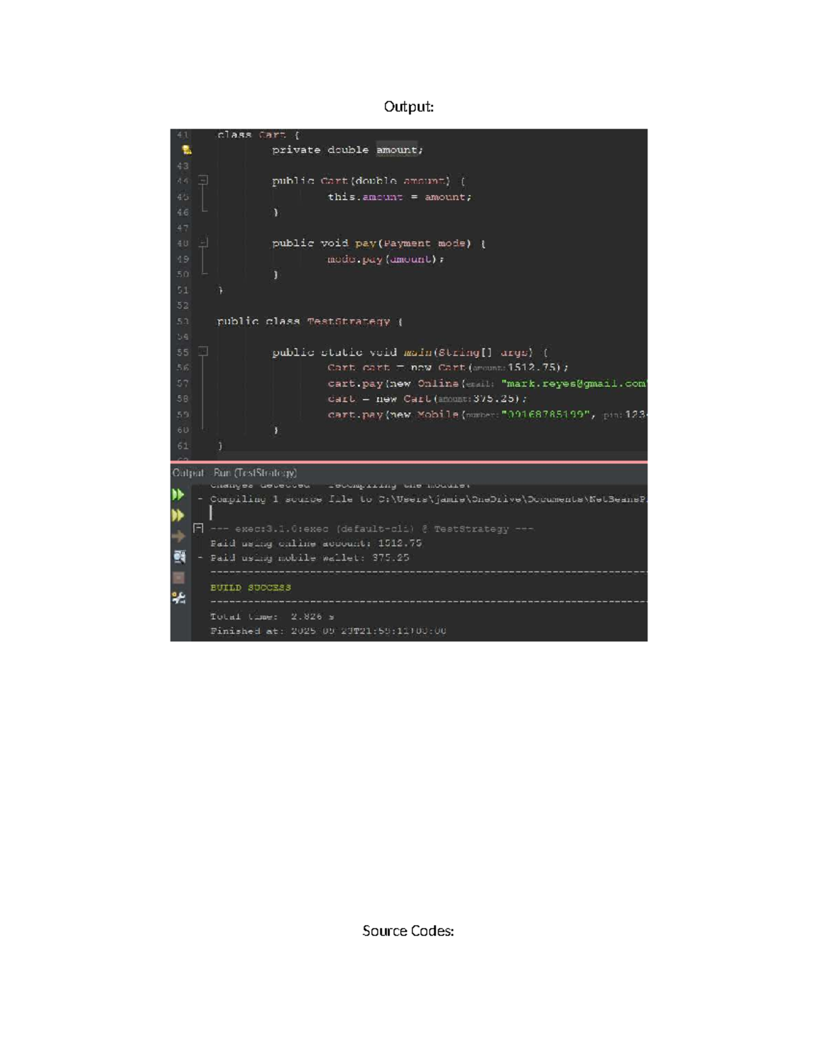The width and height of the screenshot is (818, 1058).
Task: Select the Output Run (TestStrategy) tab
Action: (x=234, y=473)
